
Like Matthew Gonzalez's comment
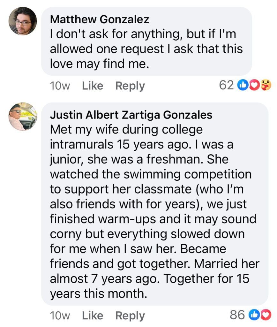click(93, 86)
